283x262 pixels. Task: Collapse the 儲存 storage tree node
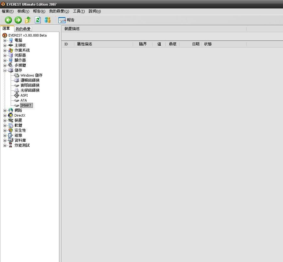pyautogui.click(x=5, y=70)
